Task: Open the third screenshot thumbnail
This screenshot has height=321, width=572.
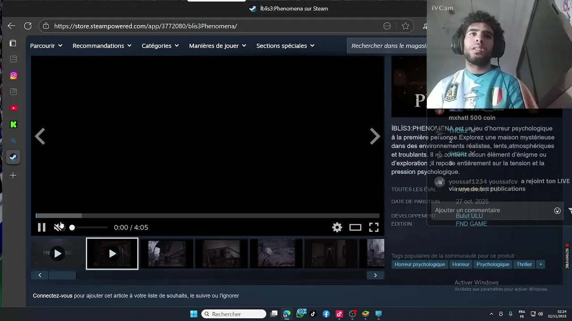Action: (167, 254)
